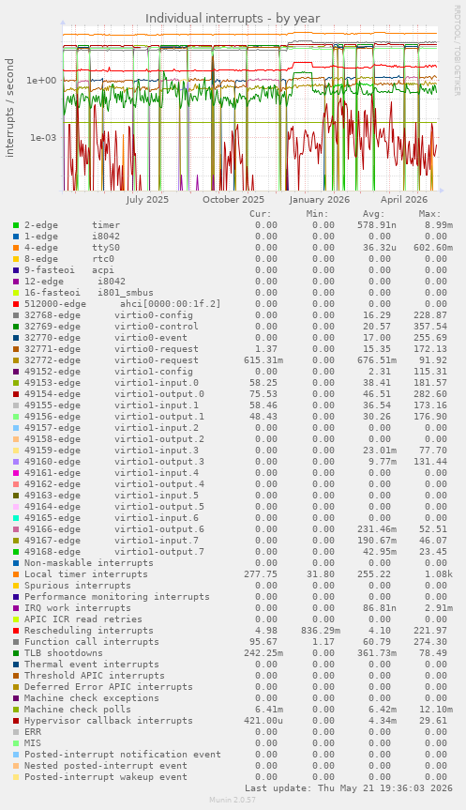Select the Function call interrupts legend label
The height and width of the screenshot is (810, 466).
(92, 642)
